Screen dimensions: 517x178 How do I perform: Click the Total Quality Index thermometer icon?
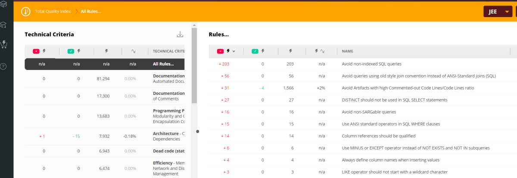(25, 12)
